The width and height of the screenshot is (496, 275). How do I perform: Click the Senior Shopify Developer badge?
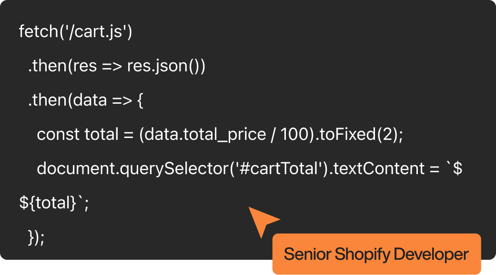(x=376, y=254)
